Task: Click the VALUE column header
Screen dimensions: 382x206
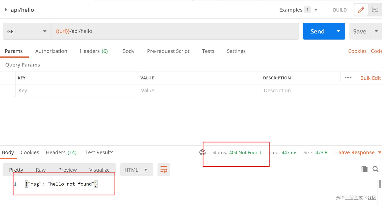Action: pyautogui.click(x=147, y=78)
